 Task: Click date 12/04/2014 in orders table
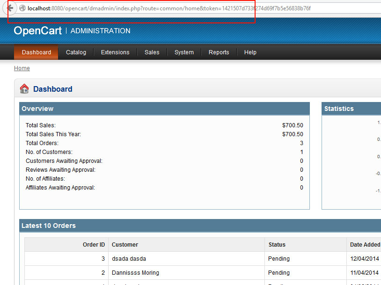(x=365, y=259)
